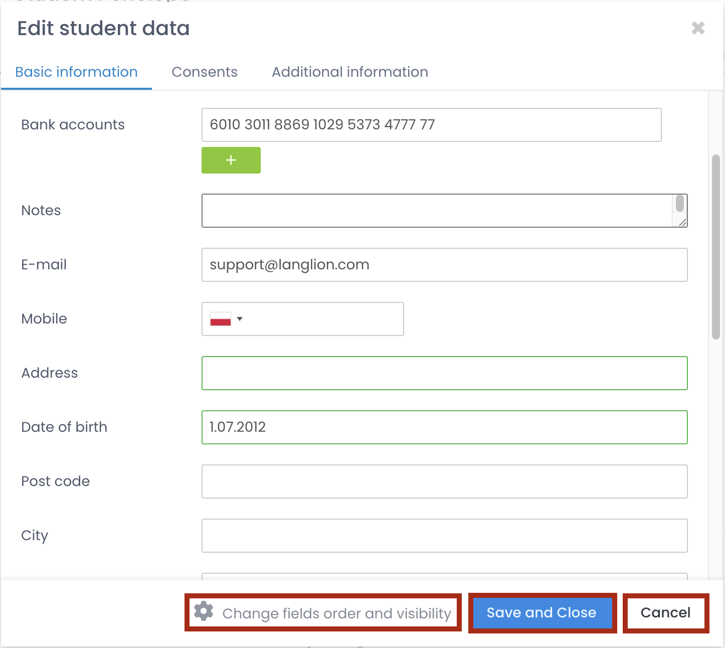Screen dimensions: 725x648
Task: Click the Notes textarea scrollbar thumb
Action: [x=680, y=204]
